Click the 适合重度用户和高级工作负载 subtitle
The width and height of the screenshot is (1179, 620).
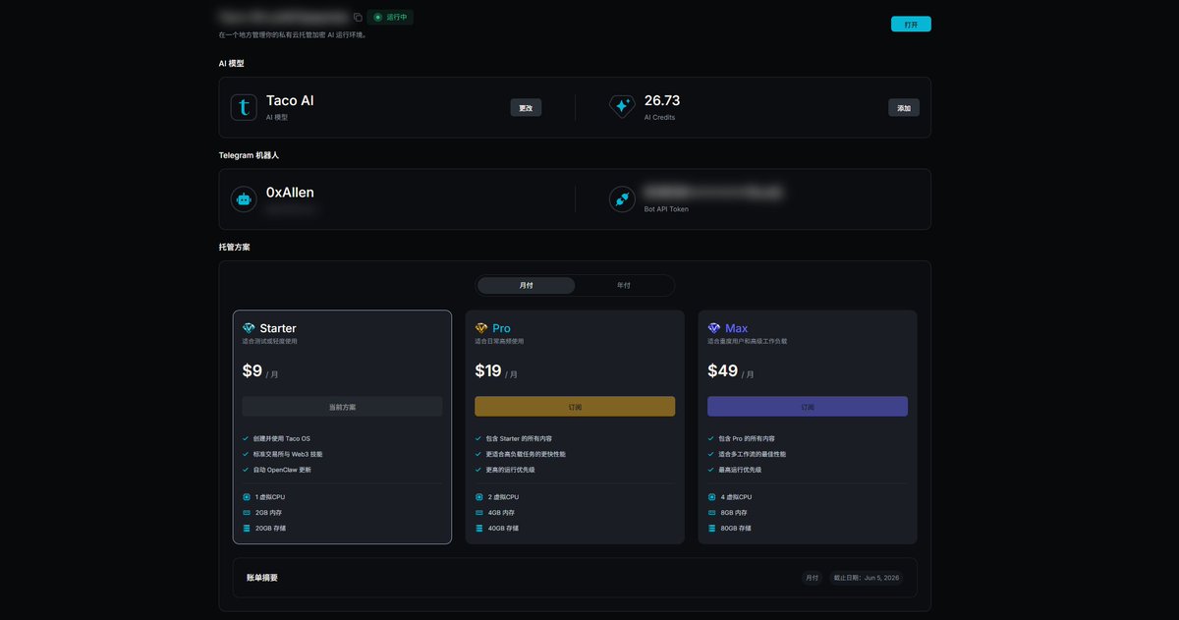click(747, 341)
